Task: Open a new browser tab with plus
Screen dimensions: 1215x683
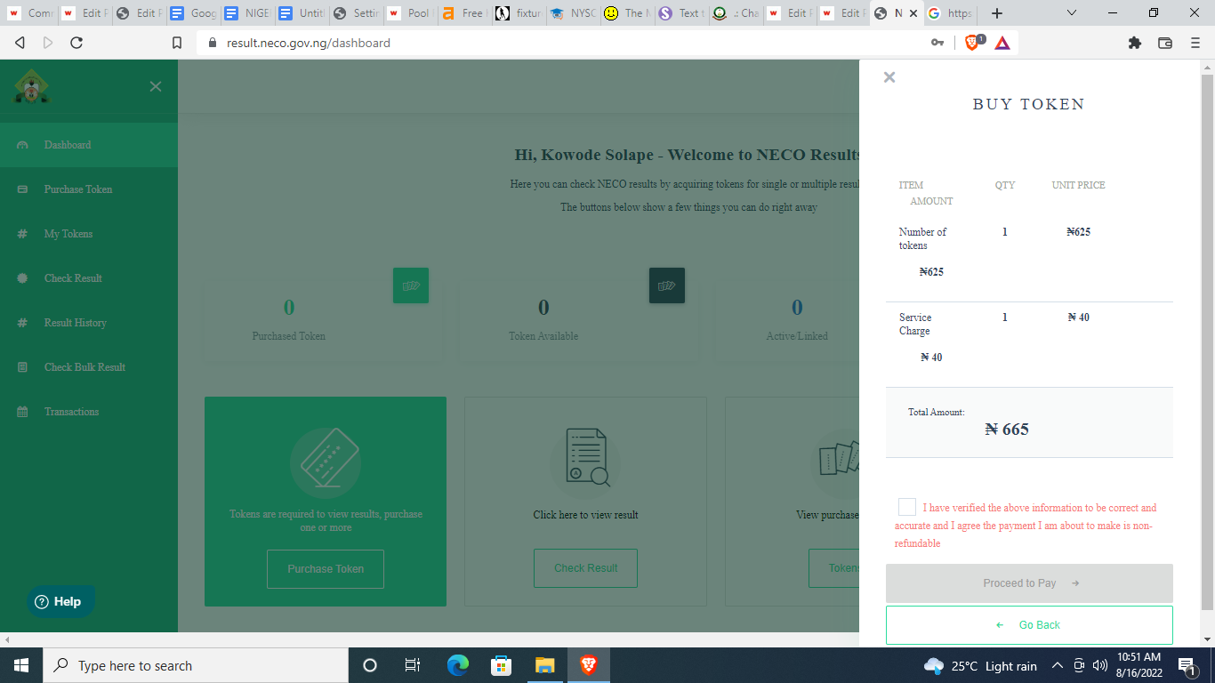Action: click(x=996, y=13)
